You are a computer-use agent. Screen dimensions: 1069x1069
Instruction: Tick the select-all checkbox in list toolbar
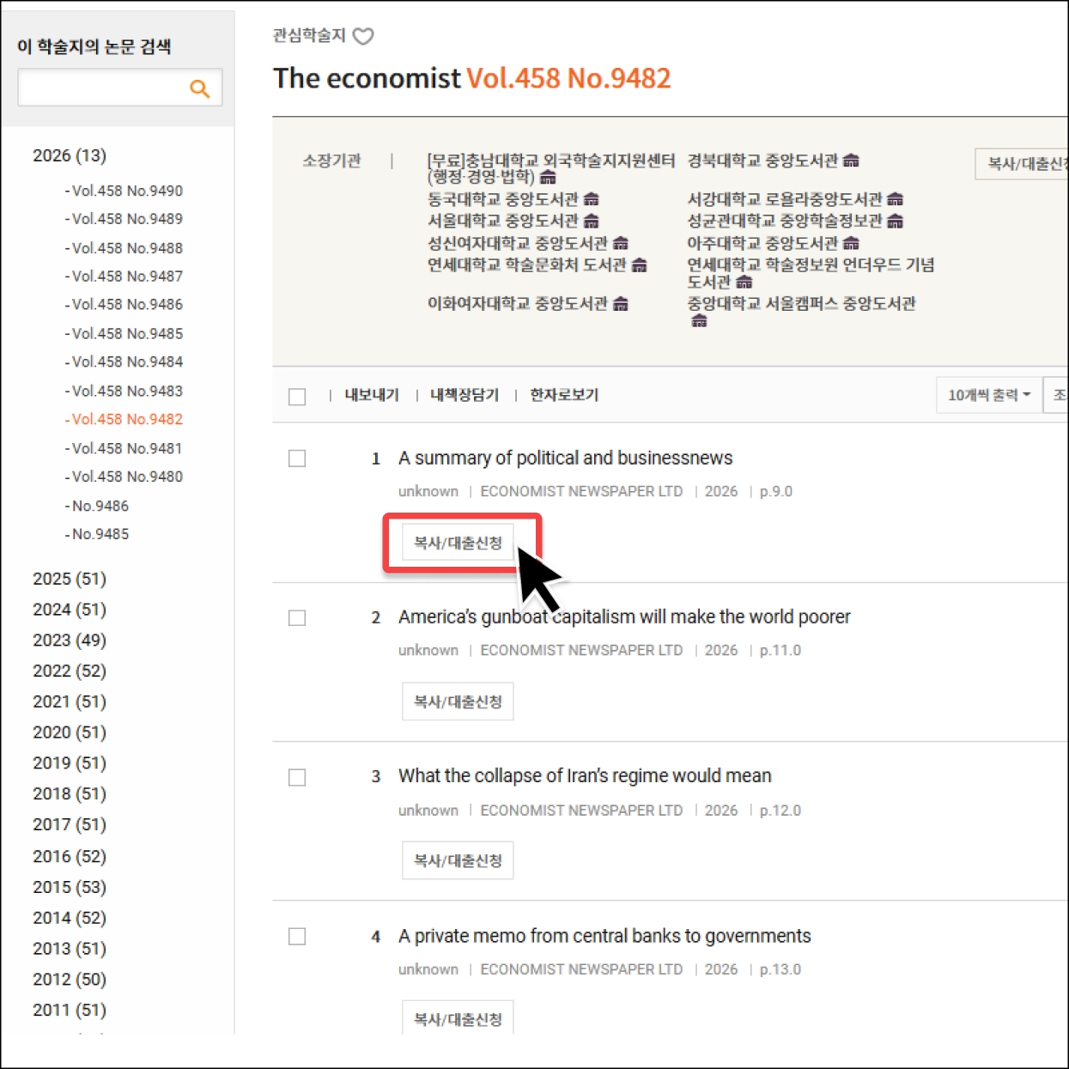pyautogui.click(x=297, y=397)
